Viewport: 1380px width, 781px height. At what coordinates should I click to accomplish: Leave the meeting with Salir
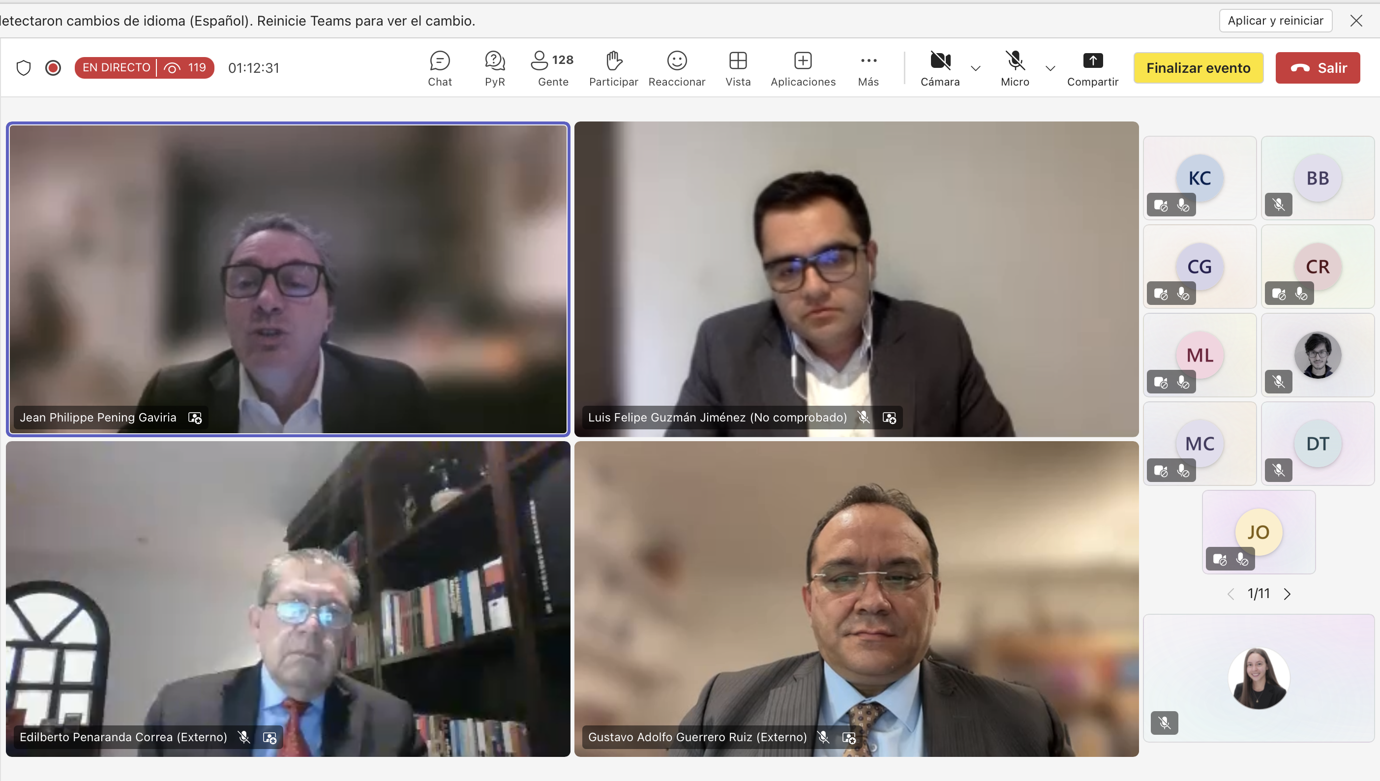pyautogui.click(x=1317, y=67)
